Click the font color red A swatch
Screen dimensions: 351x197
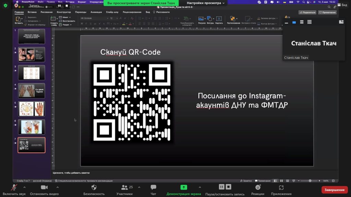pyautogui.click(x=130, y=24)
